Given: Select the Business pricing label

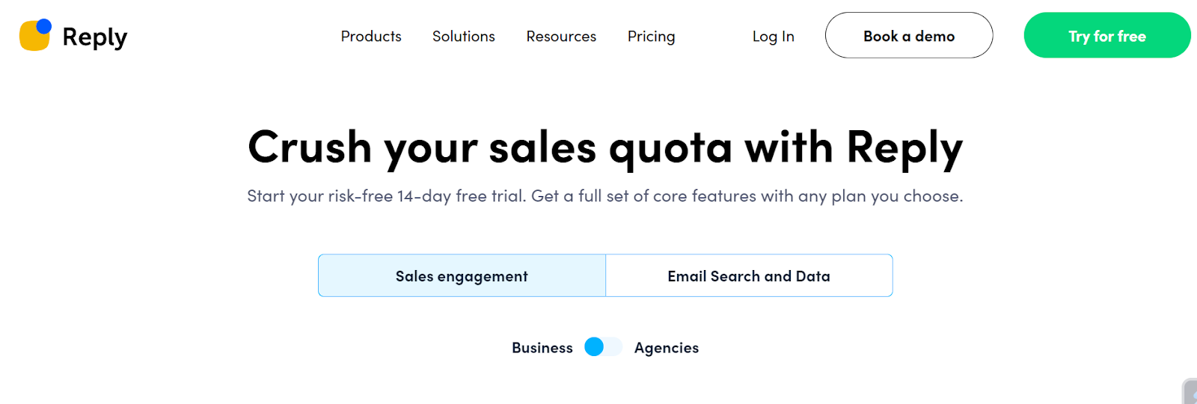Looking at the screenshot, I should click(542, 348).
